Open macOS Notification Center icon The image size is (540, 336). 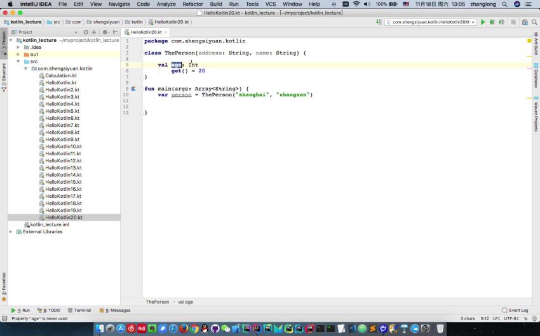click(x=527, y=4)
